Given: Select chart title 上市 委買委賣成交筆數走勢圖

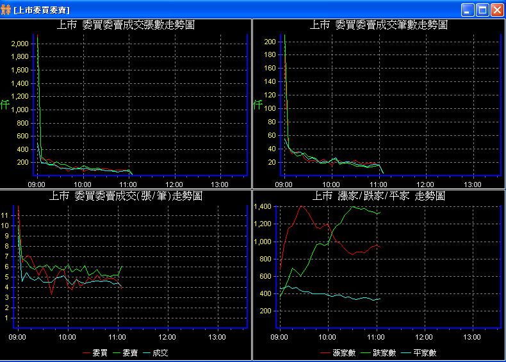Looking at the screenshot, I should [379, 25].
